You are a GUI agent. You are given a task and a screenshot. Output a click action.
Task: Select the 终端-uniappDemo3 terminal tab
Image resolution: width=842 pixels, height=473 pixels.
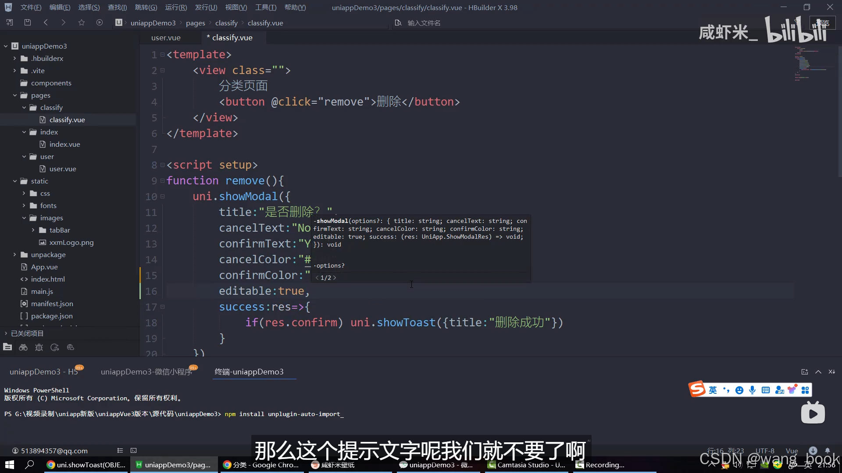tap(249, 371)
